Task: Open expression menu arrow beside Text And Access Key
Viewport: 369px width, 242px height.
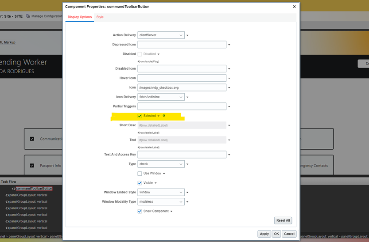Action: tap(229, 155)
